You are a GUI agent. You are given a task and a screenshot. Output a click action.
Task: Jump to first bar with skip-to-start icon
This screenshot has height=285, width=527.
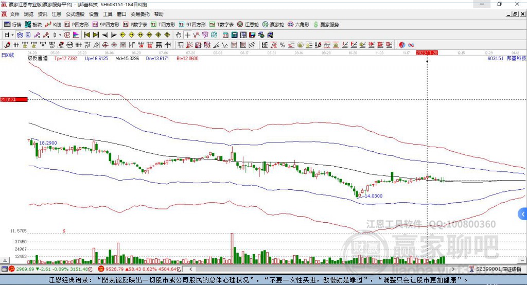[87, 35]
